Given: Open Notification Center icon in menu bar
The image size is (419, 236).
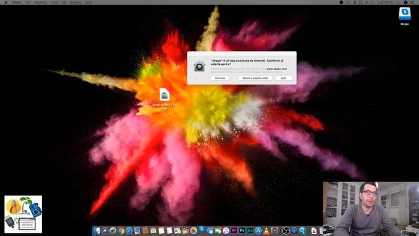Looking at the screenshot, I should [x=412, y=2].
